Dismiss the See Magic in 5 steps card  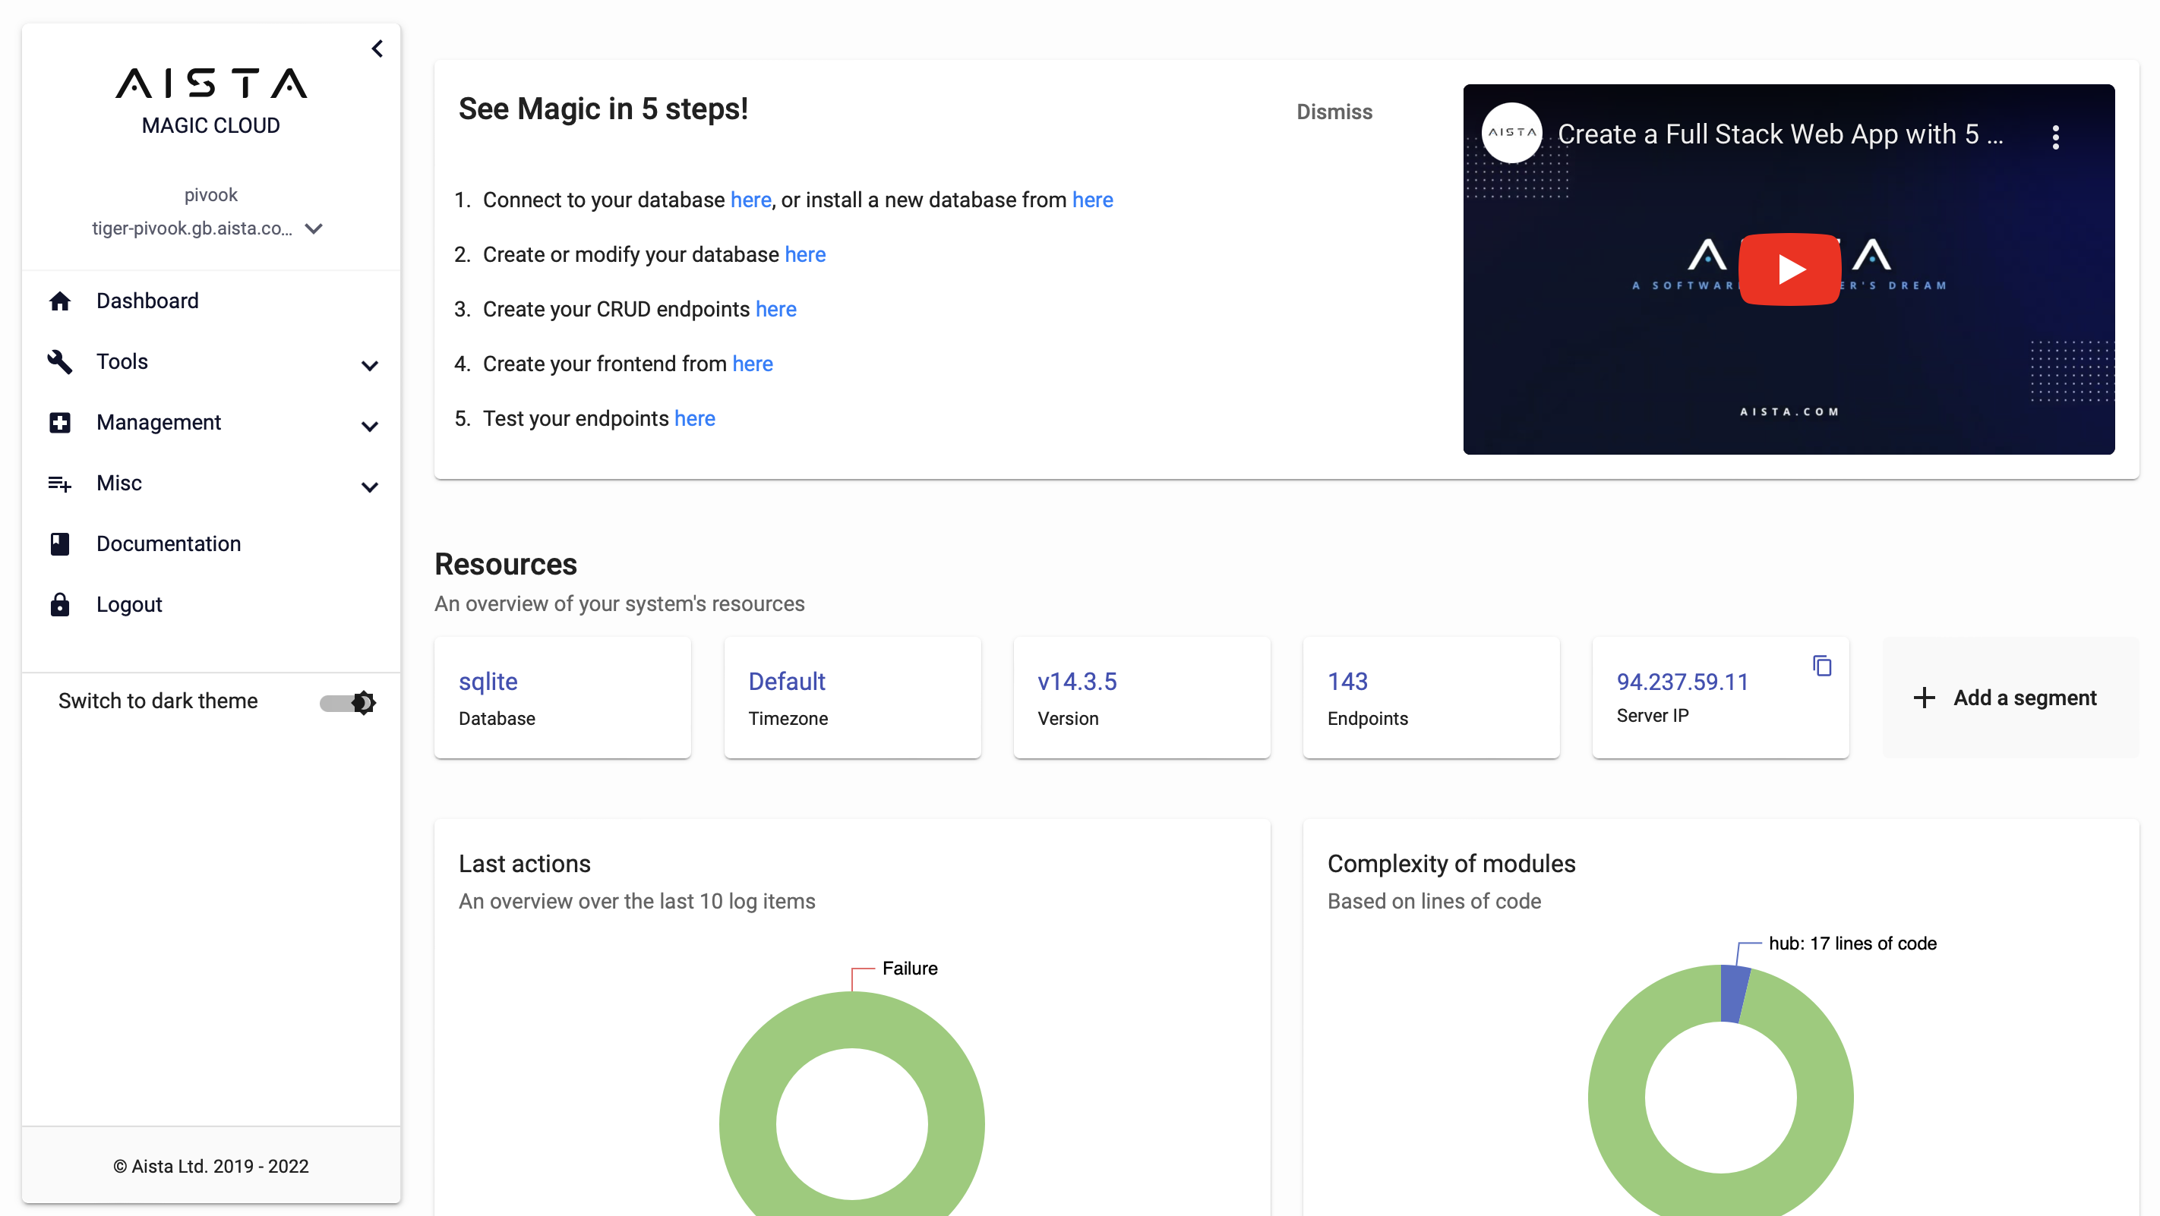click(1333, 112)
